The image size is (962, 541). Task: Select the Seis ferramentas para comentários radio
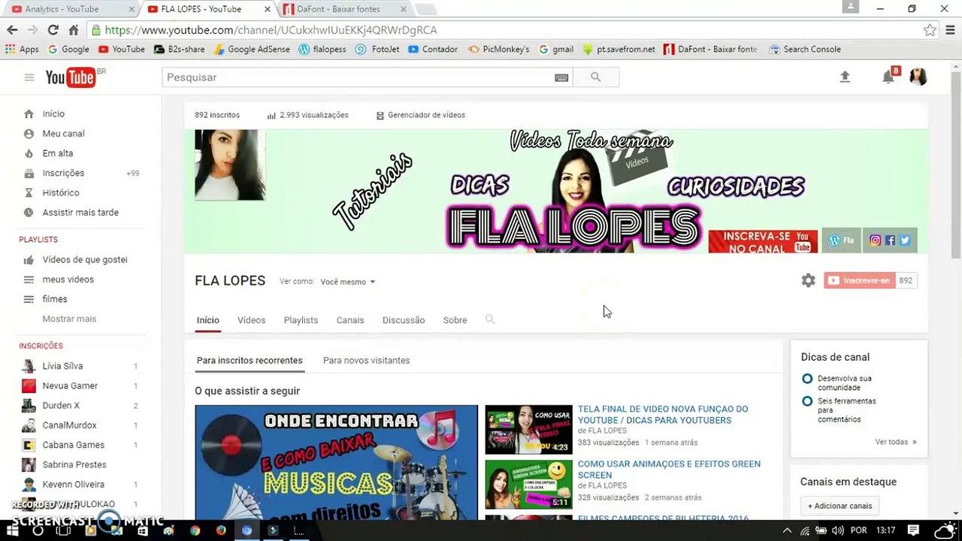807,401
